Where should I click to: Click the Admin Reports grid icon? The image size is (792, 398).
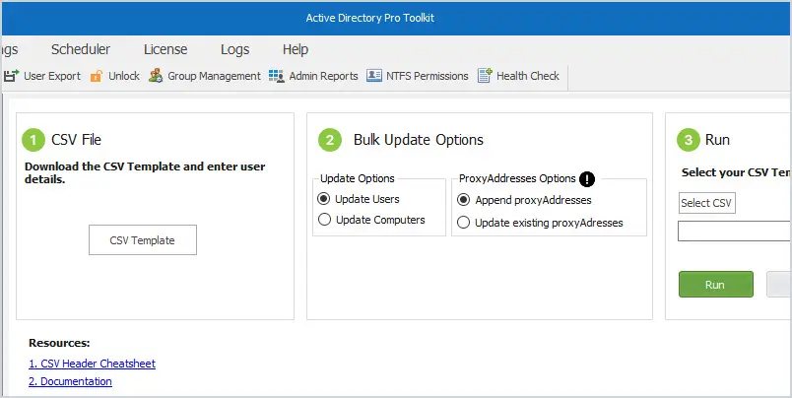click(x=276, y=76)
